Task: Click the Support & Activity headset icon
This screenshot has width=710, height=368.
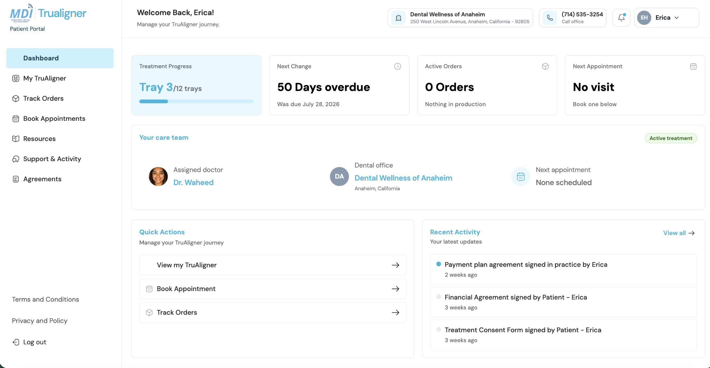Action: coord(16,159)
